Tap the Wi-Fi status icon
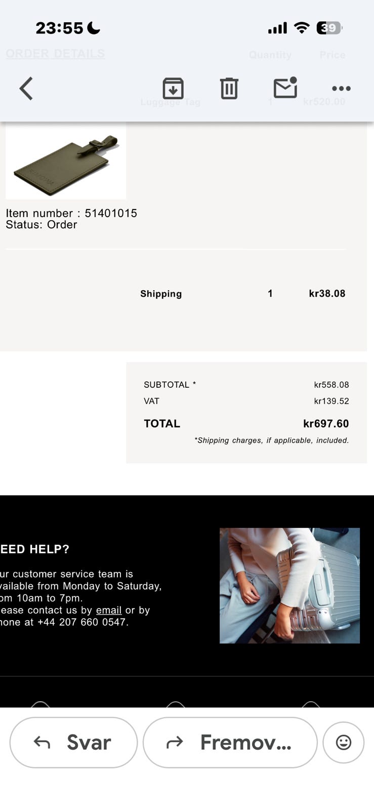The width and height of the screenshot is (374, 810). (x=302, y=28)
